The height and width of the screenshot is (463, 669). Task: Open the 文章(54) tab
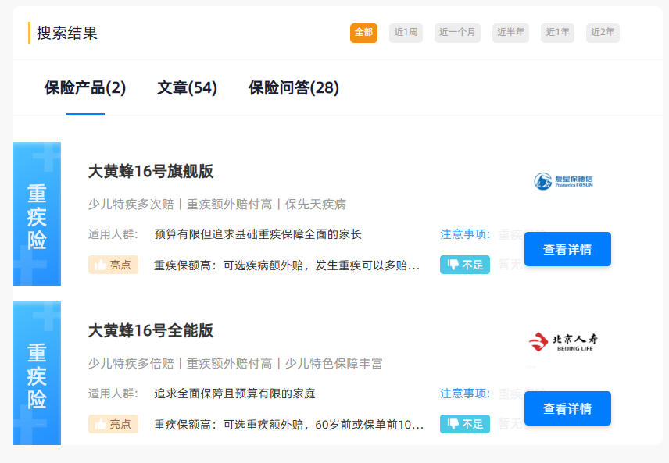pos(187,88)
